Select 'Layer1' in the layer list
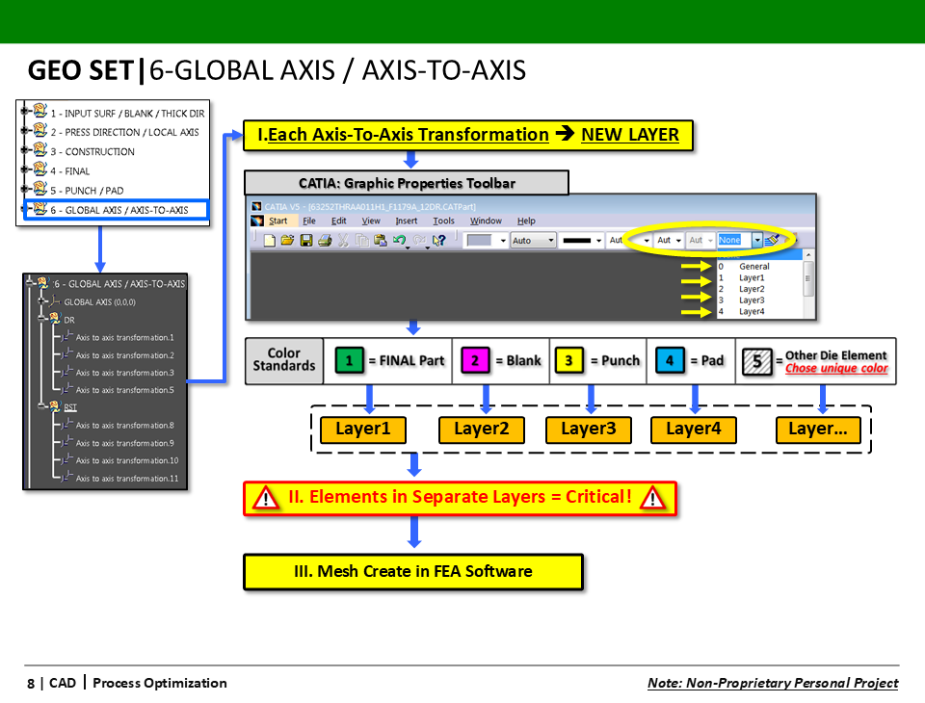The height and width of the screenshot is (703, 925). [760, 277]
